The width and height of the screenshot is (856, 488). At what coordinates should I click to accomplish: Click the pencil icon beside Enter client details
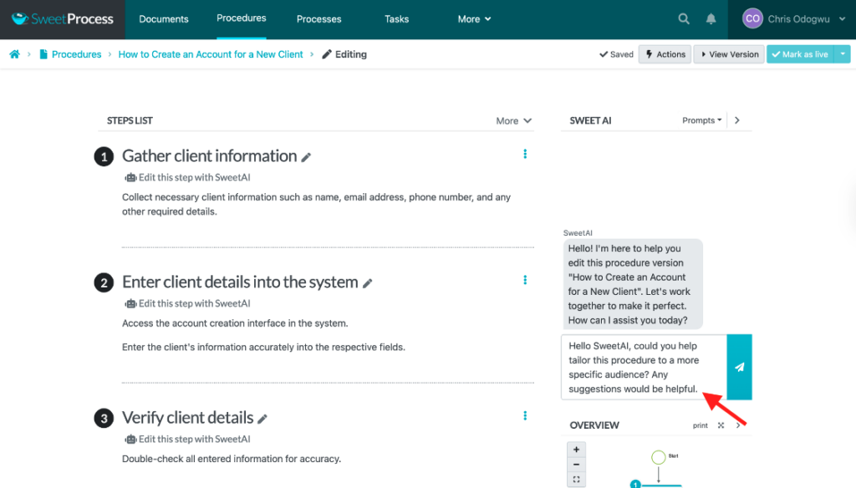pos(368,283)
